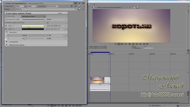Expand the Цвет 2 color section
Image resolution: width=190 pixels, height=107 pixels.
pos(6,29)
